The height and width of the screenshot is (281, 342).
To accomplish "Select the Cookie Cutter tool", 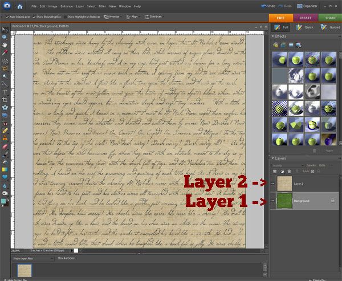I will pos(5,108).
